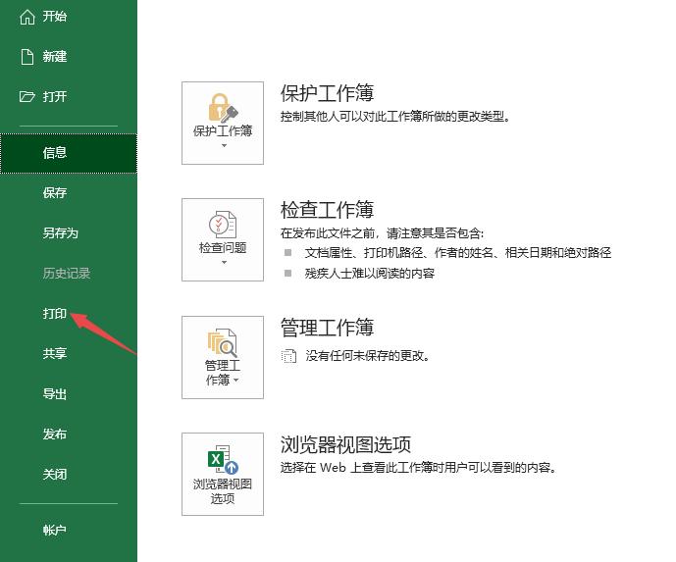
Task: Choose 保存 from the sidebar
Action: [x=54, y=192]
